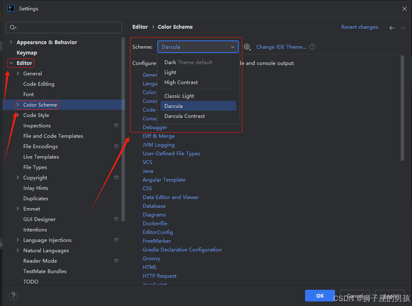Open the help question mark button
Image resolution: width=412 pixels, height=306 pixels.
point(13,296)
